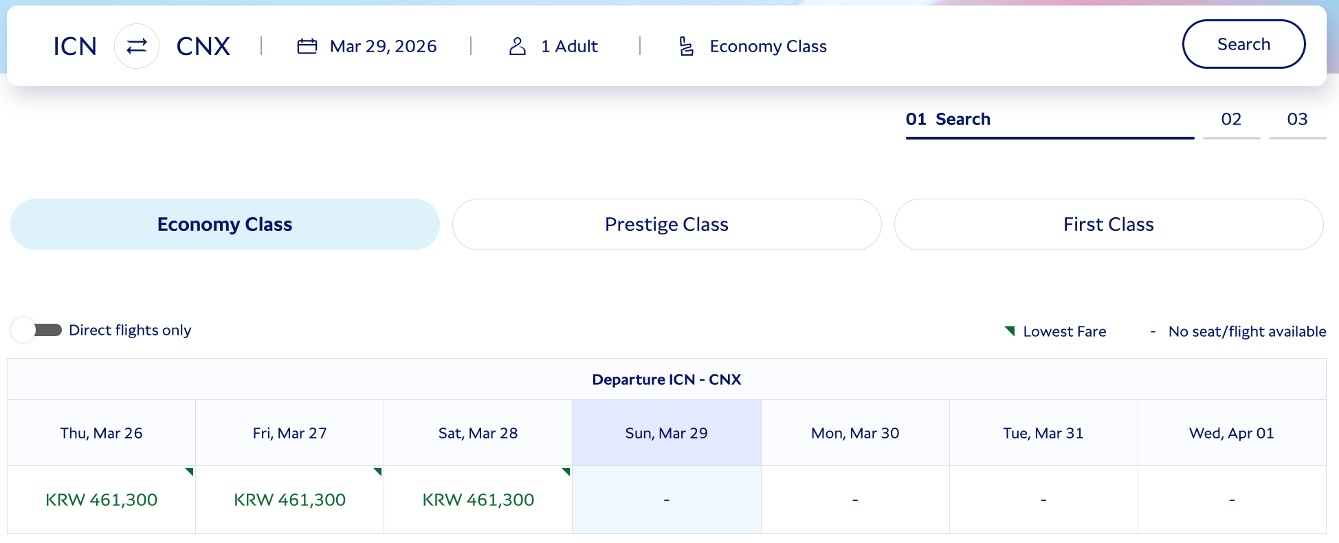
Task: Open the Mar 29, 2026 date selector
Action: point(383,45)
